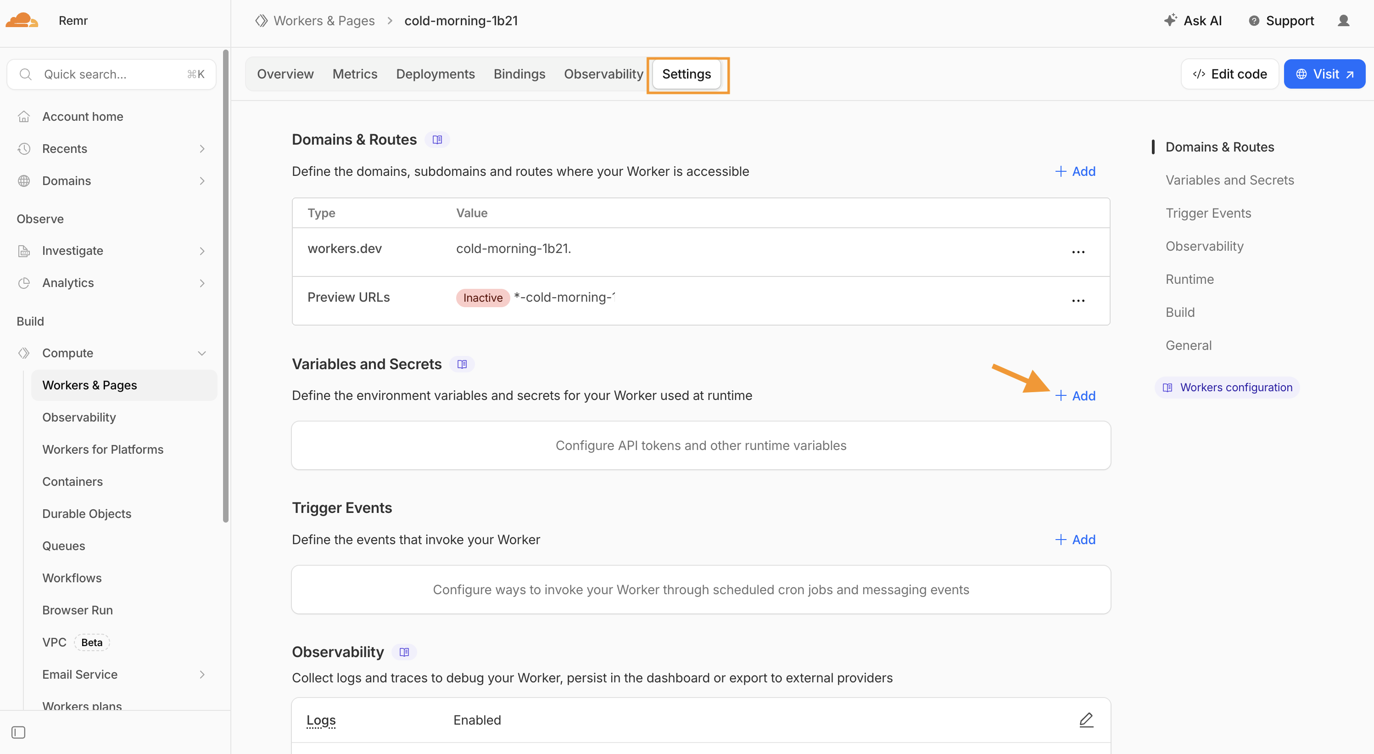
Task: Open Workers for Platforms
Action: tap(103, 449)
